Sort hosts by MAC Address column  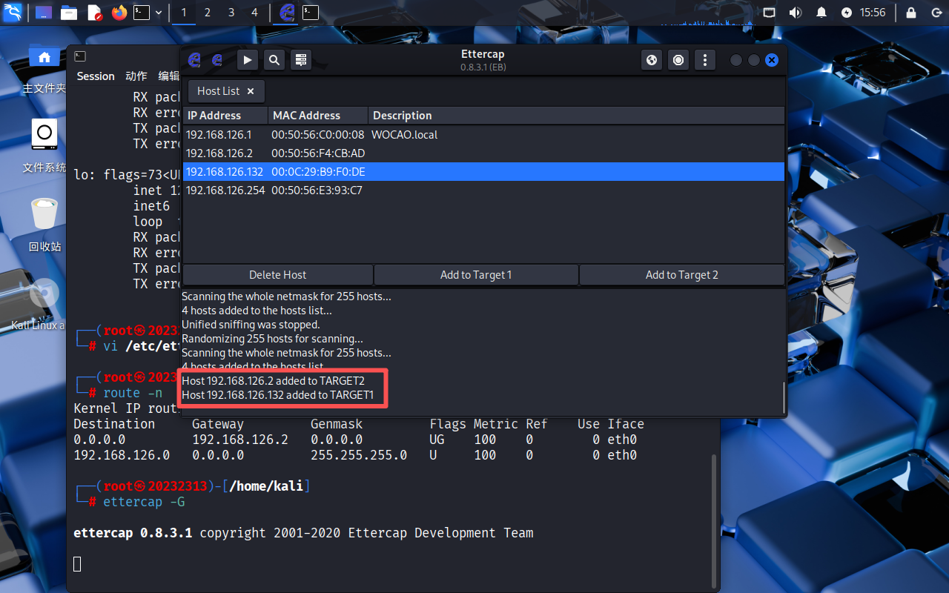318,116
